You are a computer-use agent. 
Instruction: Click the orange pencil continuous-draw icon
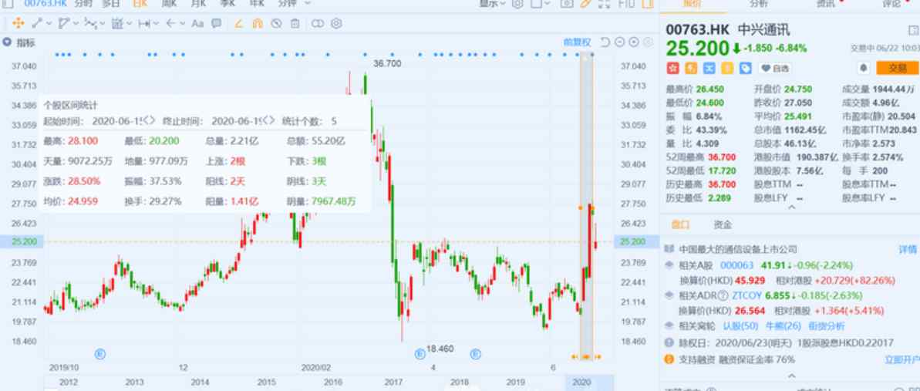click(x=239, y=23)
